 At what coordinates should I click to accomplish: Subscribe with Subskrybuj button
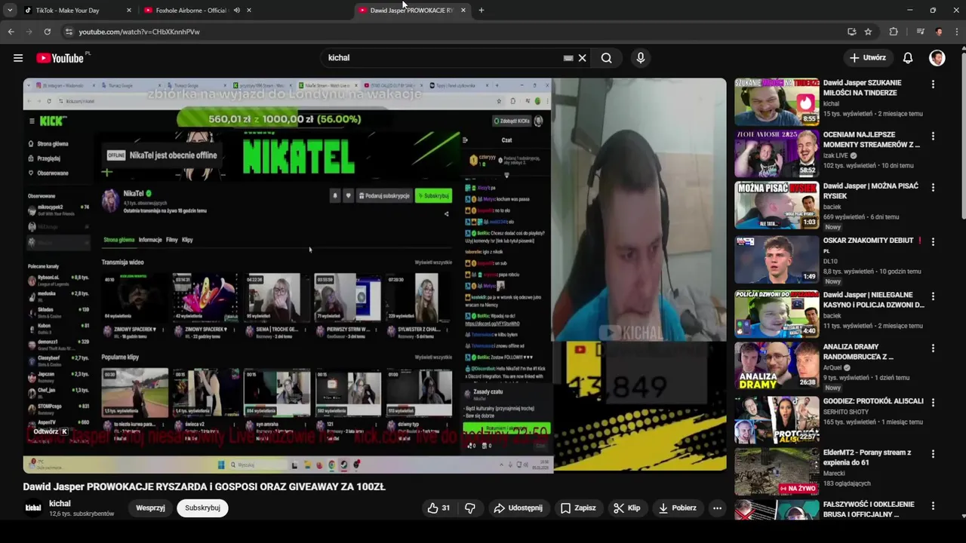coord(202,508)
